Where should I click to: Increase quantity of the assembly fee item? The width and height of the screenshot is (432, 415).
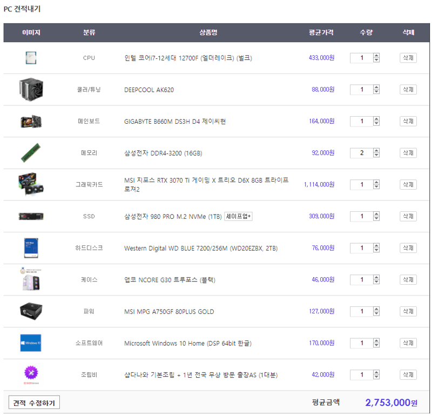[376, 372]
